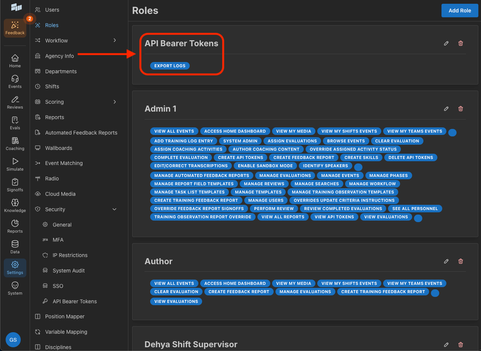Go to the Reviews section
This screenshot has height=351, width=481.
click(x=15, y=101)
